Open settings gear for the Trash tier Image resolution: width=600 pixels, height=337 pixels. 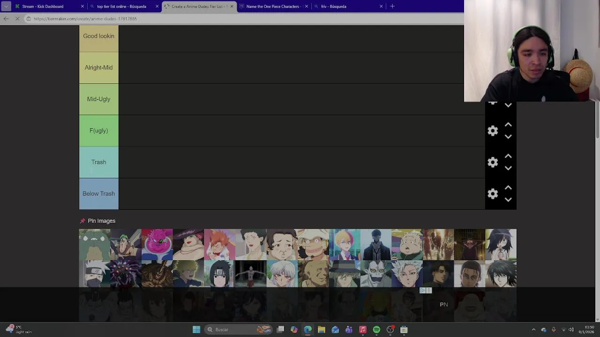click(x=493, y=162)
